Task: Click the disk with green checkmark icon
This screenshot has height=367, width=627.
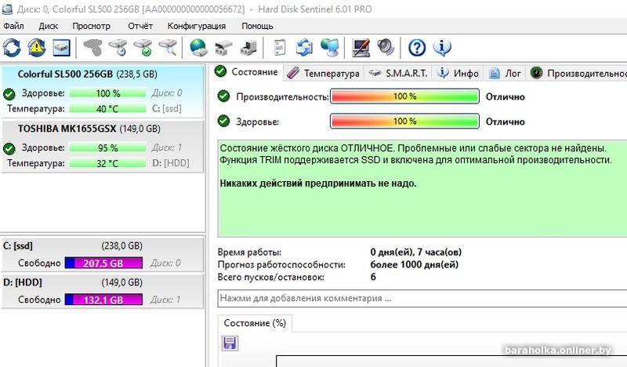Action: (x=143, y=48)
